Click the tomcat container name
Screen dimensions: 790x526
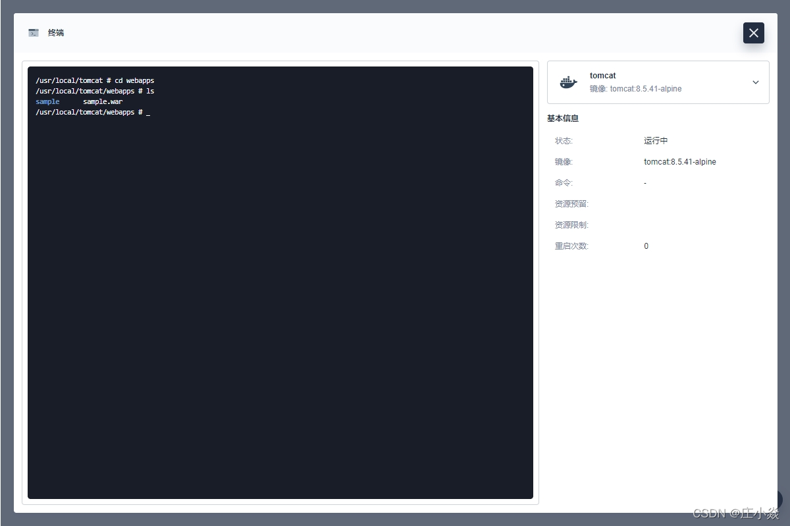[603, 76]
